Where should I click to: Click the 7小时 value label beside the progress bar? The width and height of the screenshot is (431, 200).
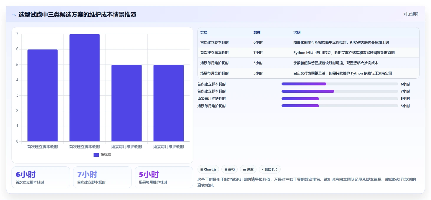click(x=405, y=91)
